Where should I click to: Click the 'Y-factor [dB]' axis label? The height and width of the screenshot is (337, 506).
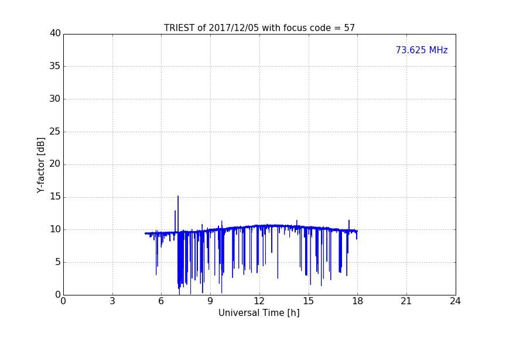click(40, 165)
